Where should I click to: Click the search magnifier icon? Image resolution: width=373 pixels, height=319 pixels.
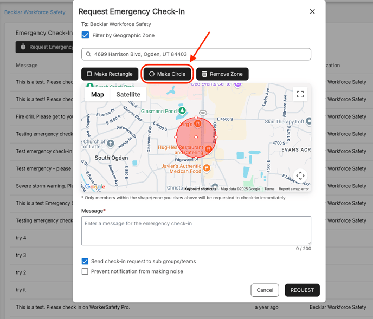pos(88,54)
